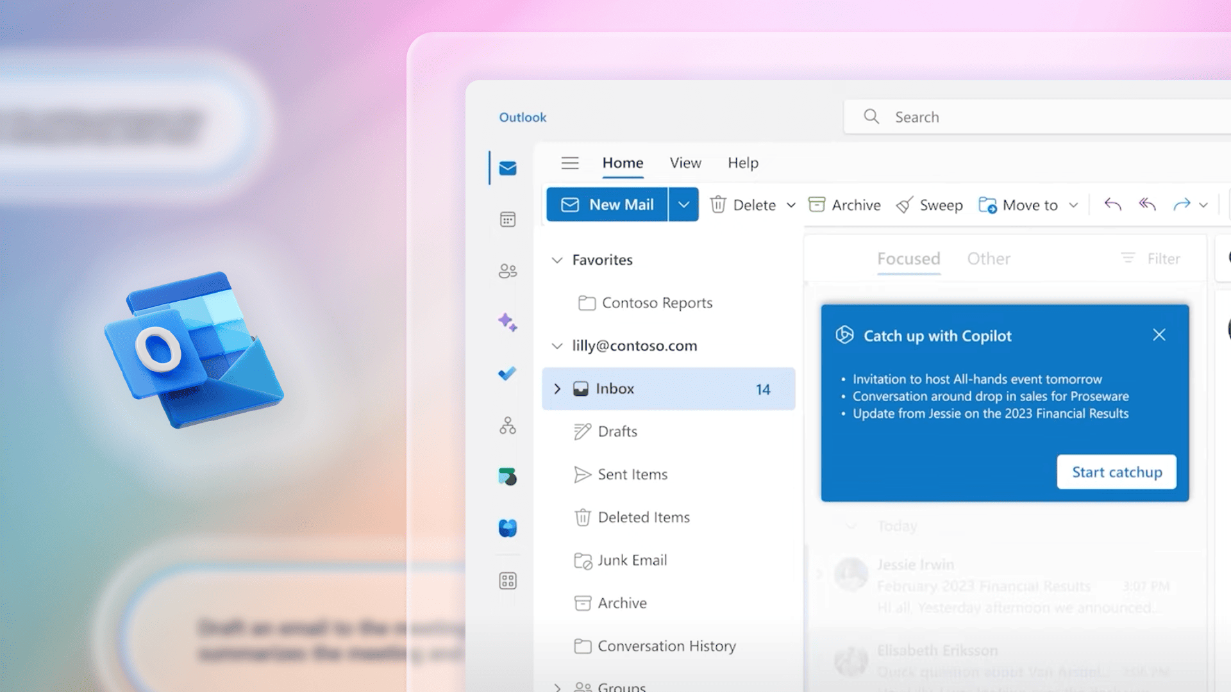This screenshot has width=1231, height=692.
Task: Collapse the lilly@contoso.com account section
Action: (x=557, y=345)
